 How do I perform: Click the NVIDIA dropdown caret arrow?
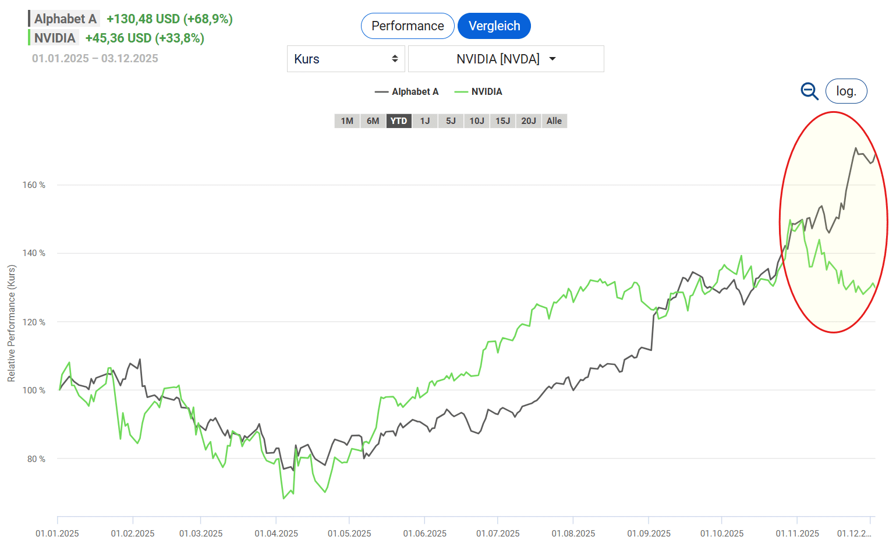[552, 59]
